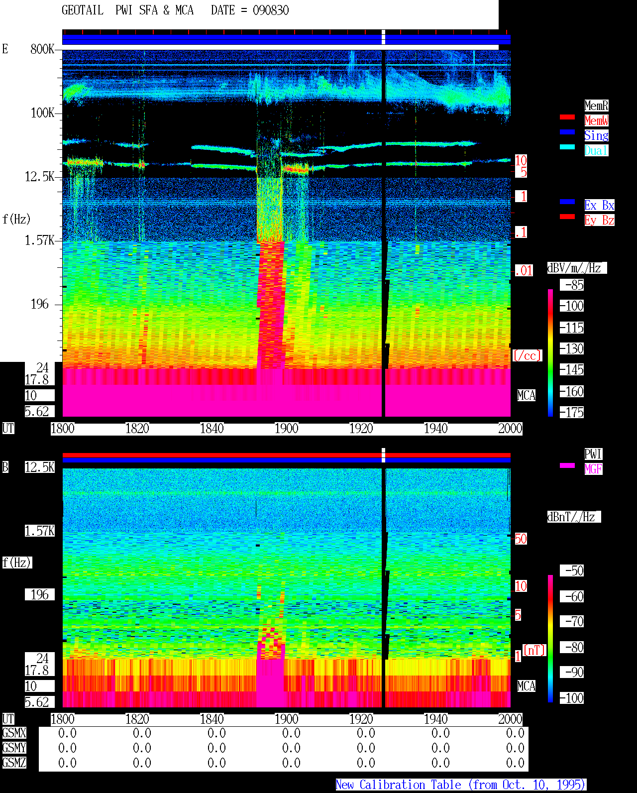Image resolution: width=637 pixels, height=793 pixels.
Task: Click the magnetic field color scale bar
Action: pos(550,639)
